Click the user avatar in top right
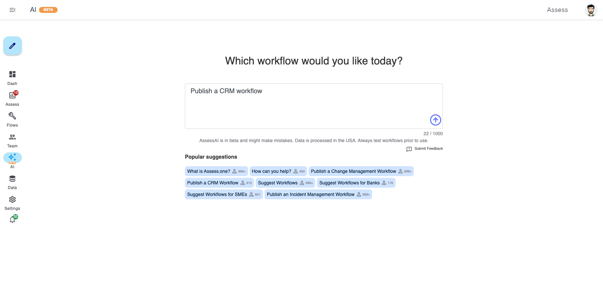This screenshot has height=308, width=603. coord(591,10)
